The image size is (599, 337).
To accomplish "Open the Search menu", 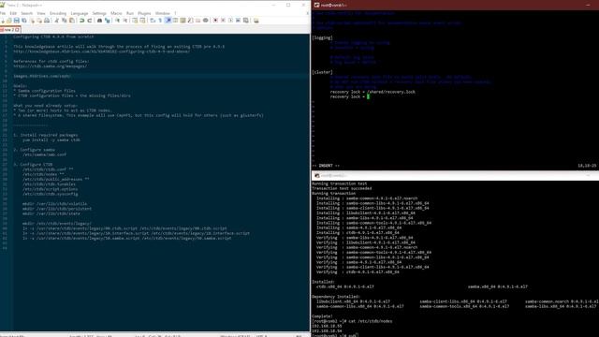I will (27, 13).
